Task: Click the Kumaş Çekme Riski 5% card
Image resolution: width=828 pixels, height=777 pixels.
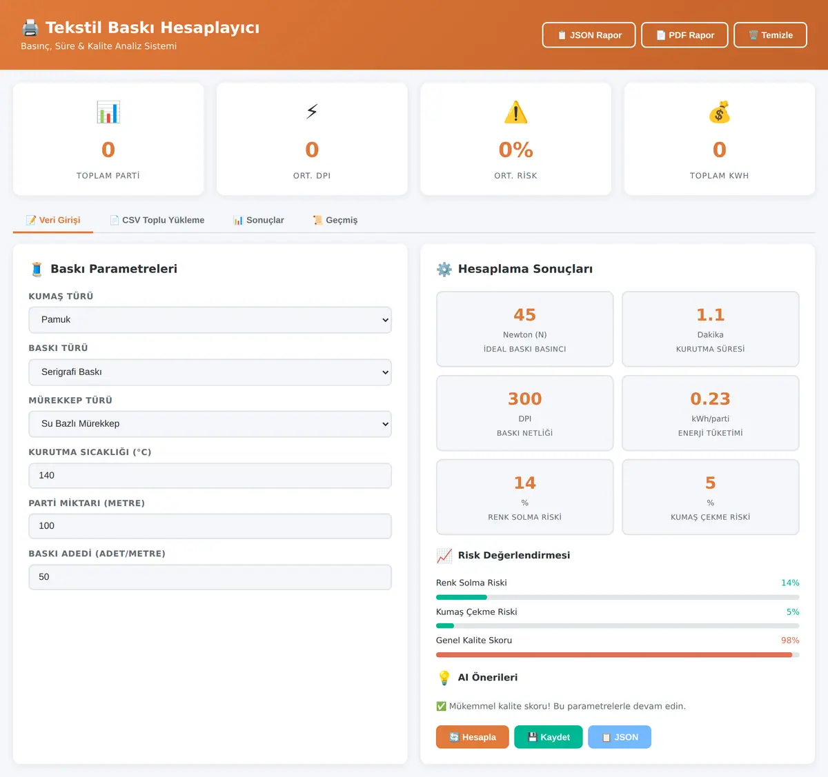Action: [711, 497]
